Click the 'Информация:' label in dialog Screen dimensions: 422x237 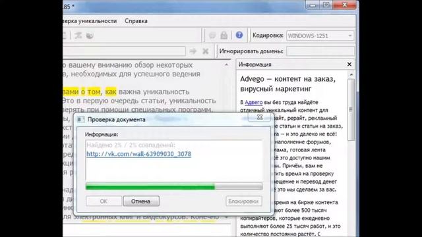102,134
